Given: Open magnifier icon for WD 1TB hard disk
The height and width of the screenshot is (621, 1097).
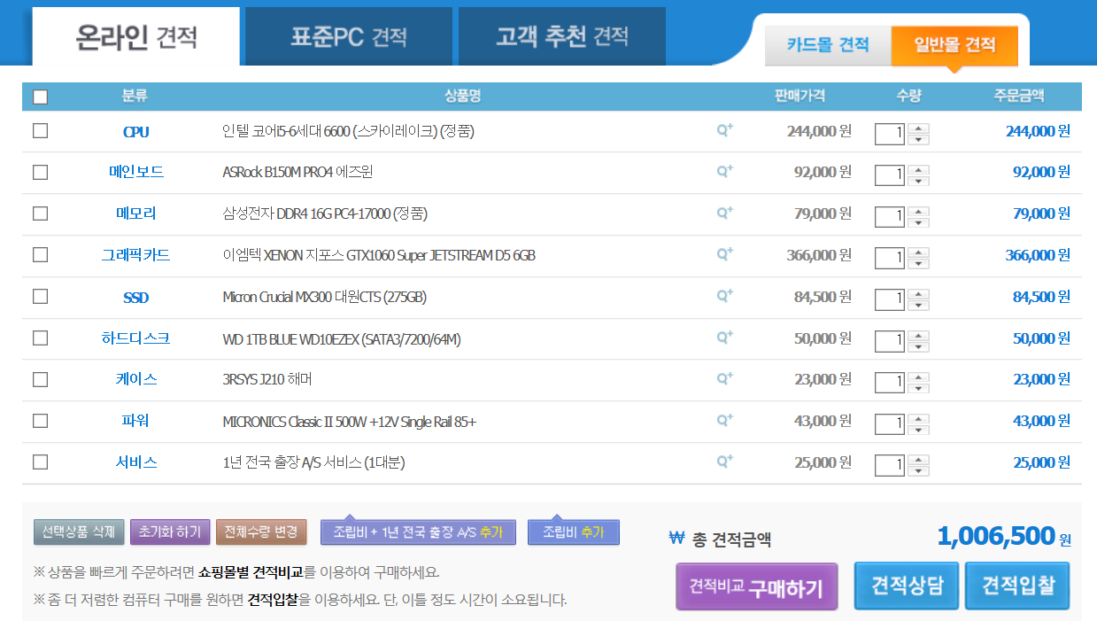Looking at the screenshot, I should coord(724,338).
